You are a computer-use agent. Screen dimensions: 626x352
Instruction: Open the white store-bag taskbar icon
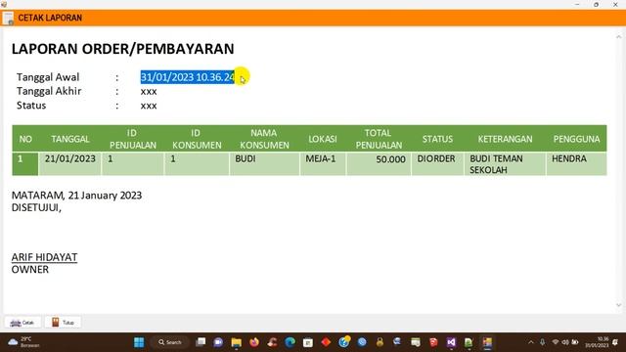308,342
